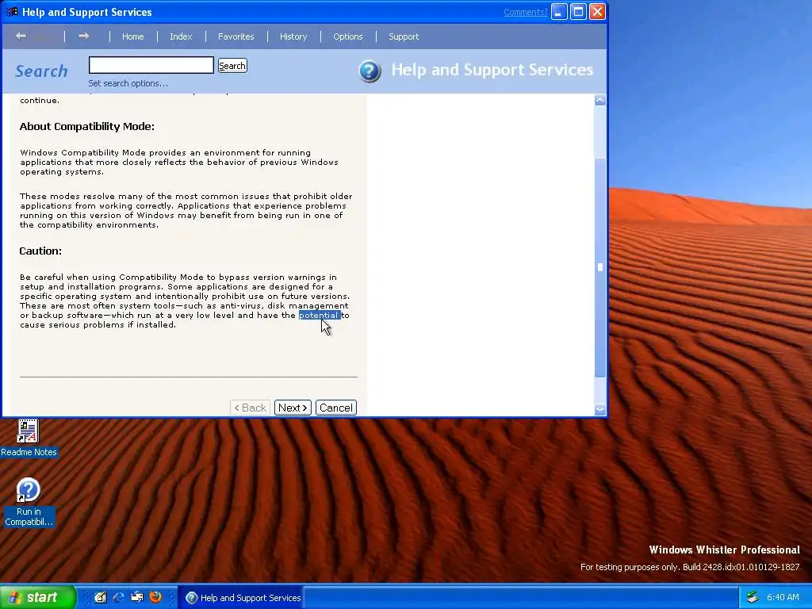Image resolution: width=812 pixels, height=609 pixels.
Task: Open the Index section
Action: (x=181, y=36)
